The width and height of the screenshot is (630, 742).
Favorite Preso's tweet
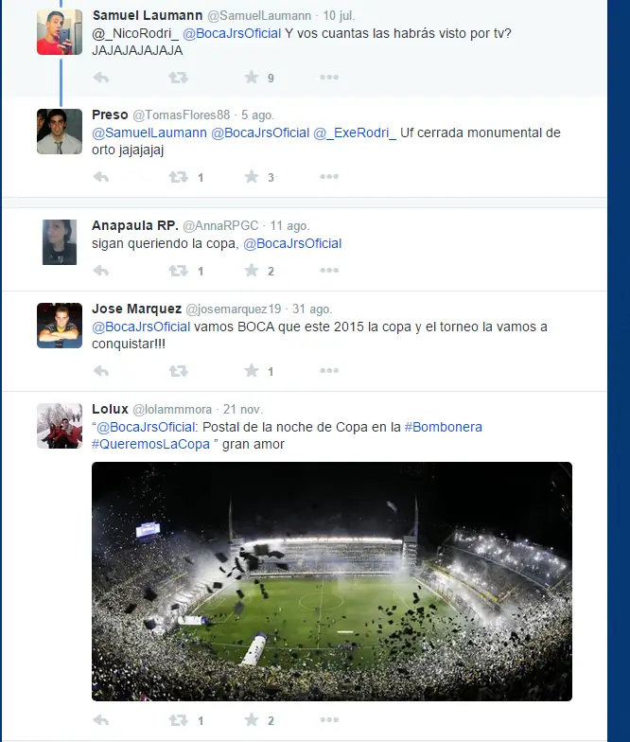click(x=252, y=176)
